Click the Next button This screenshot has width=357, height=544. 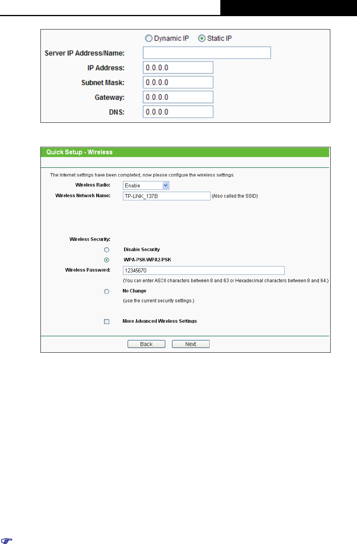click(191, 344)
